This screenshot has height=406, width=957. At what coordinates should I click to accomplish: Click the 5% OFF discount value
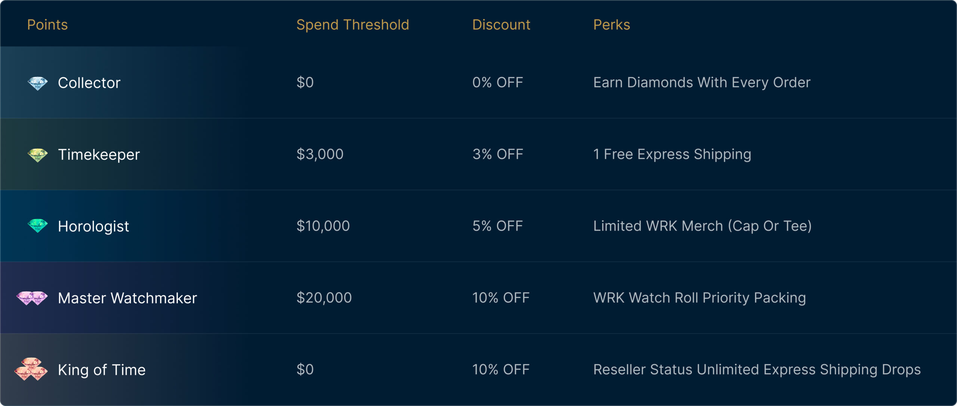498,226
